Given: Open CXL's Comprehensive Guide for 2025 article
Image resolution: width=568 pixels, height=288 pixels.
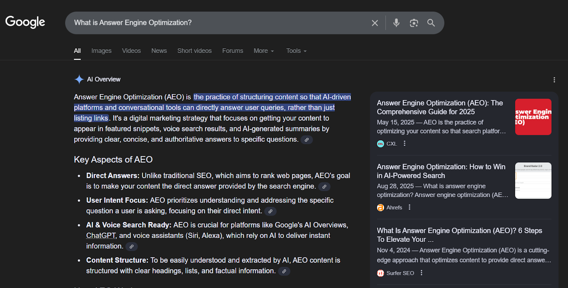Looking at the screenshot, I should pyautogui.click(x=439, y=107).
